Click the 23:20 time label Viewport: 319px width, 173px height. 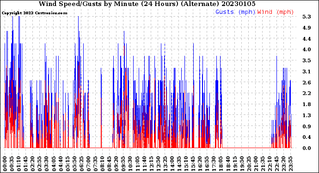tap(283, 164)
